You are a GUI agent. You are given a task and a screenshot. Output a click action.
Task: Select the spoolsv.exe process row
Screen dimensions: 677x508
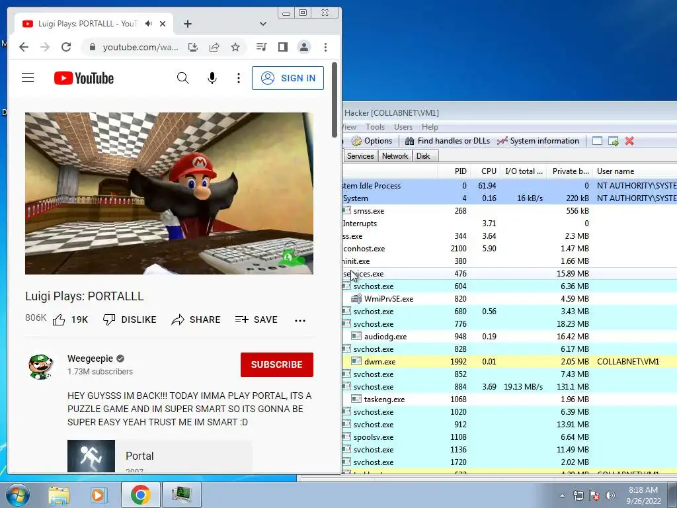click(510, 437)
